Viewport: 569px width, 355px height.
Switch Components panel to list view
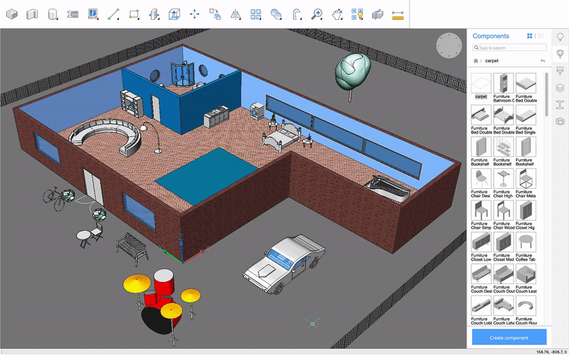pos(541,36)
